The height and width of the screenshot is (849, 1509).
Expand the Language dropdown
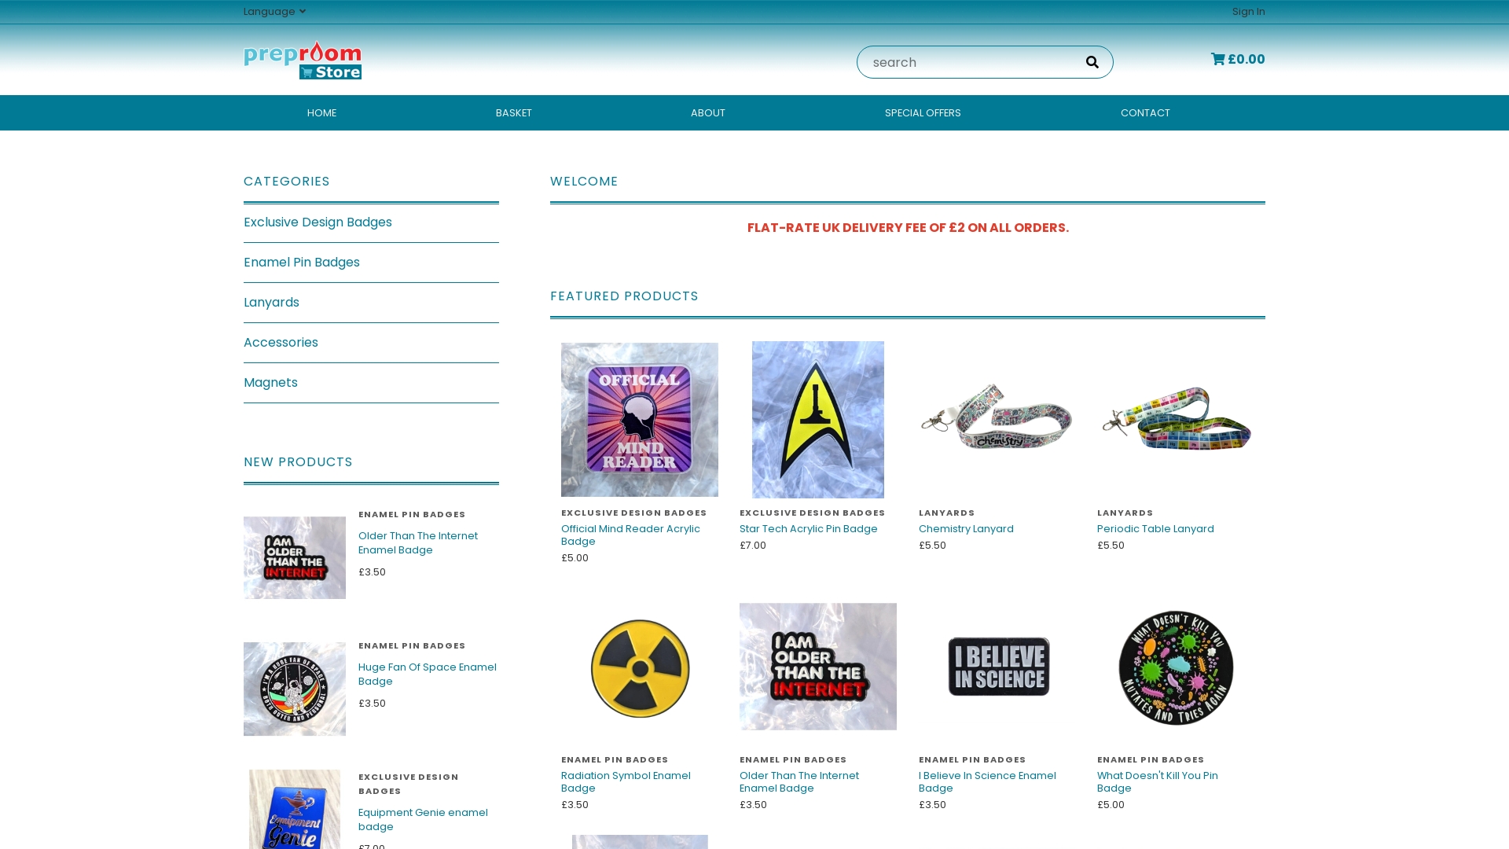click(x=274, y=11)
